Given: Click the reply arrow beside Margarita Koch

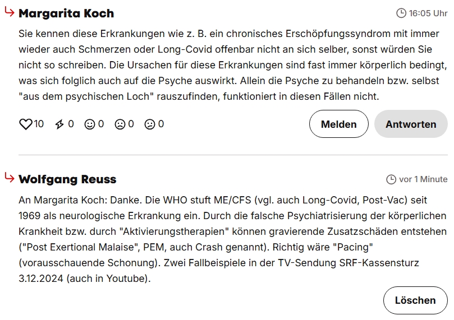Looking at the screenshot, I should pyautogui.click(x=9, y=12).
